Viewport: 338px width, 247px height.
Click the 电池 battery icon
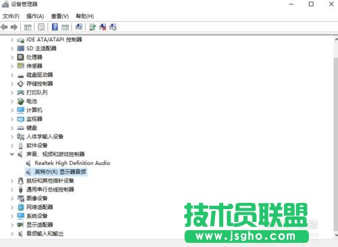point(20,102)
